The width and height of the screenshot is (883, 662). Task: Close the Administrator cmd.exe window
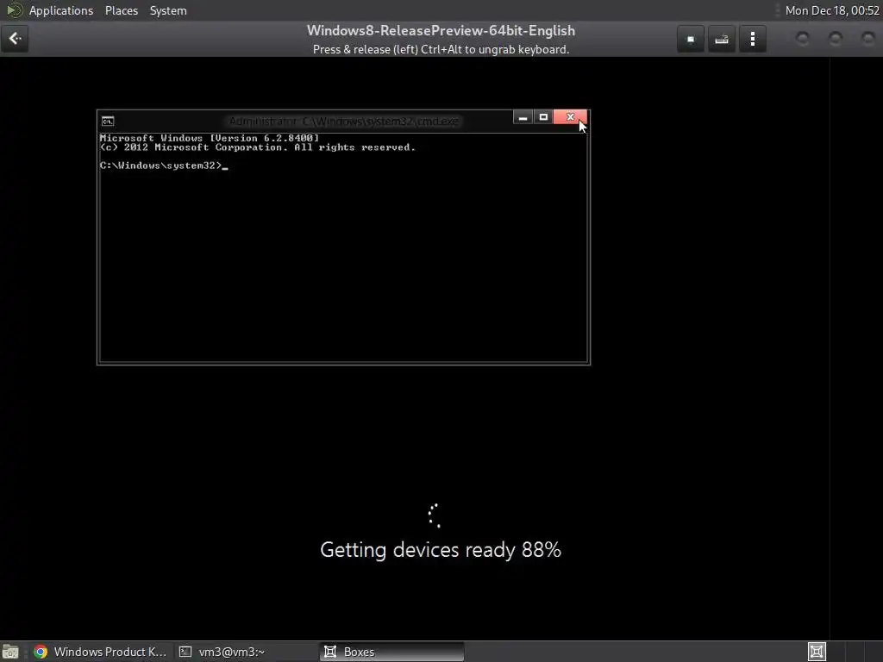tap(571, 117)
